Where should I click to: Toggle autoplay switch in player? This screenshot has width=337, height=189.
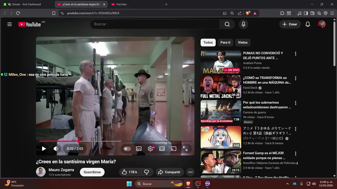[127, 149]
